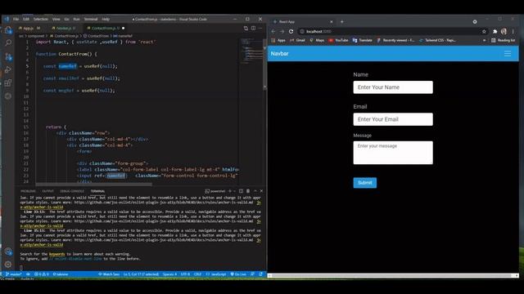
Task: Maximize the terminal panel with chevron up
Action: (x=255, y=191)
